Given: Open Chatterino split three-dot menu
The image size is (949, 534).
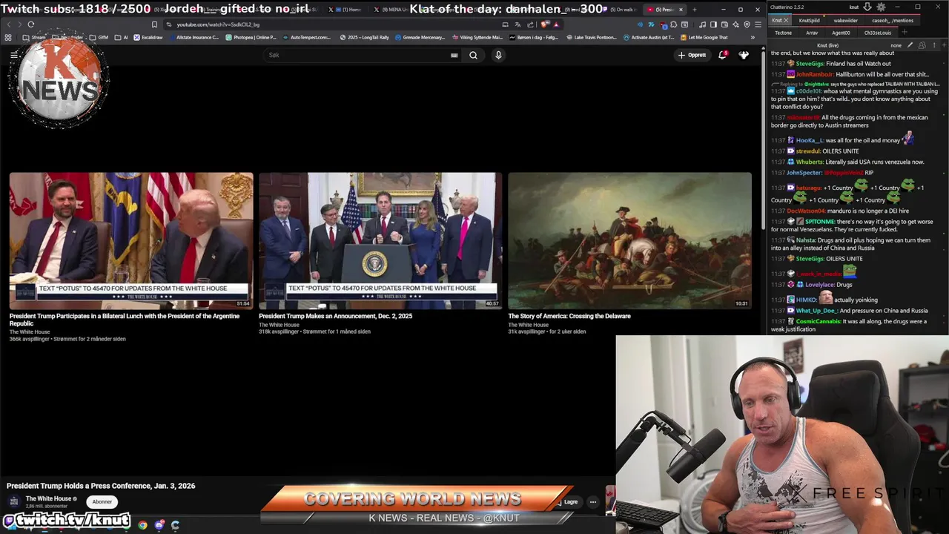Looking at the screenshot, I should click(933, 45).
